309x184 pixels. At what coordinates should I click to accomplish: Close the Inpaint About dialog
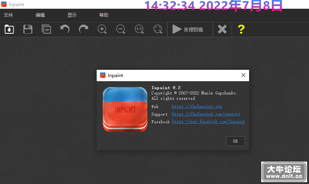[243, 75]
